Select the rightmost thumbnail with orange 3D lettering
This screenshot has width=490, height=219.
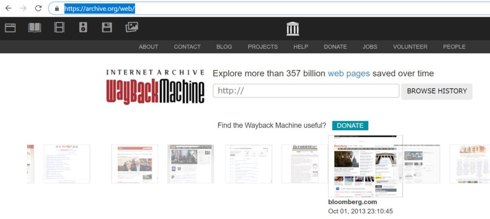pyautogui.click(x=470, y=164)
